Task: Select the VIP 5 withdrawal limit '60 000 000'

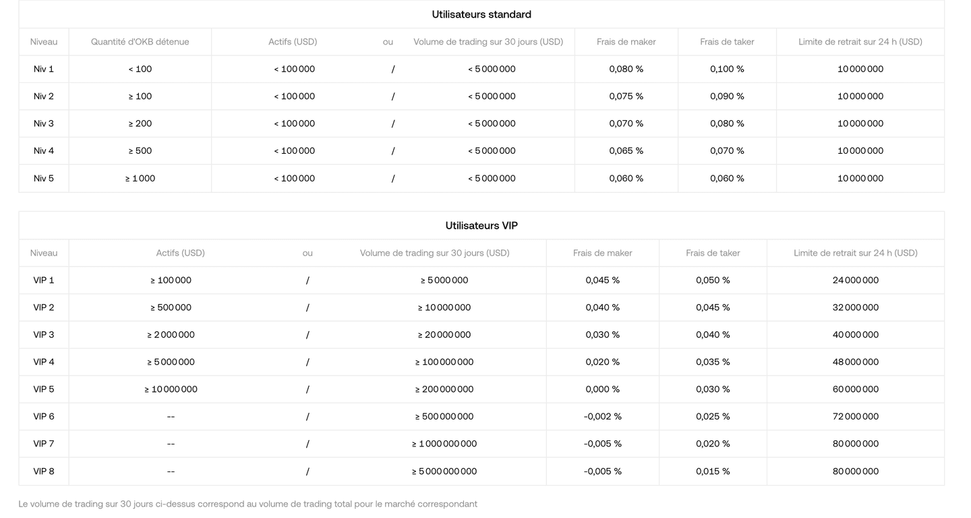Action: click(855, 389)
